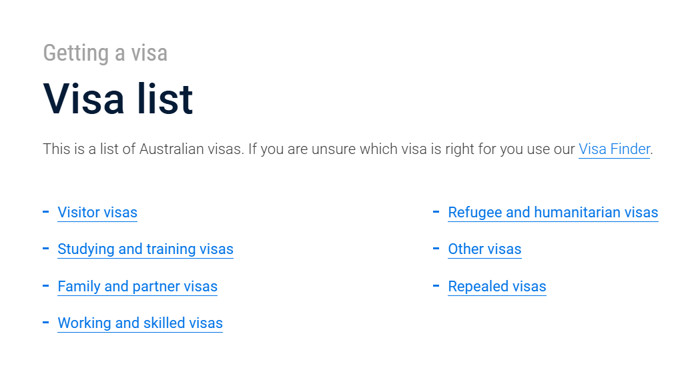Click the dash bullet beside Family and partner visas
694x366 pixels.
[45, 286]
